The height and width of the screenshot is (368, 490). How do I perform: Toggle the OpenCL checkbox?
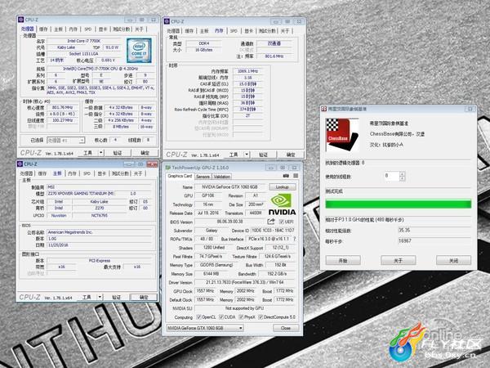coord(198,317)
